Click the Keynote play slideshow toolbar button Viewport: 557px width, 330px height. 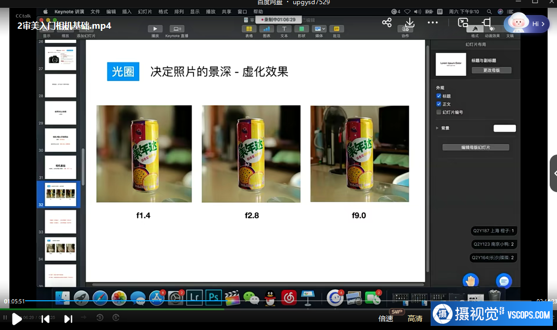pyautogui.click(x=155, y=29)
